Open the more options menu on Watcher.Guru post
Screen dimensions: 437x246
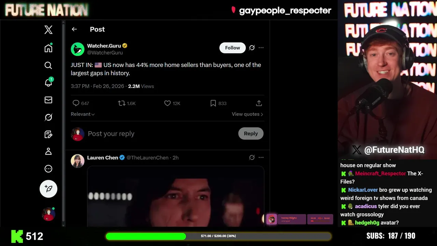[x=261, y=48]
